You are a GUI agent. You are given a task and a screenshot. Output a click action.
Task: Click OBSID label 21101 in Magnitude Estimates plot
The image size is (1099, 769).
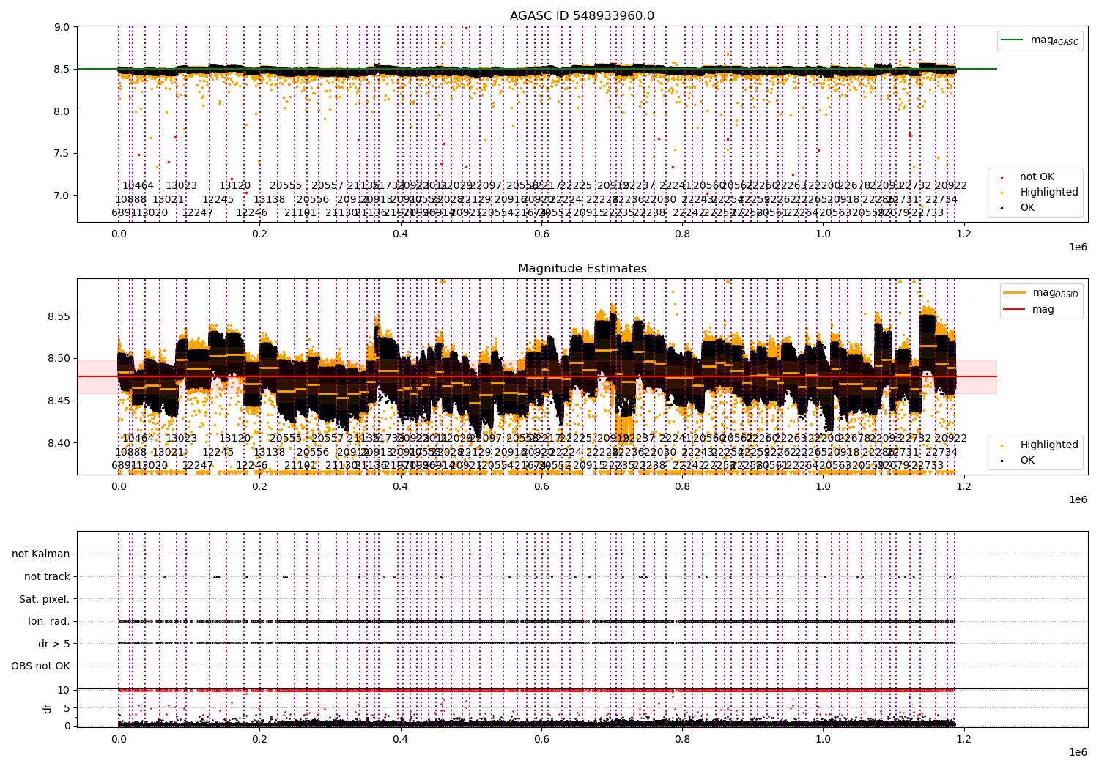[x=300, y=466]
